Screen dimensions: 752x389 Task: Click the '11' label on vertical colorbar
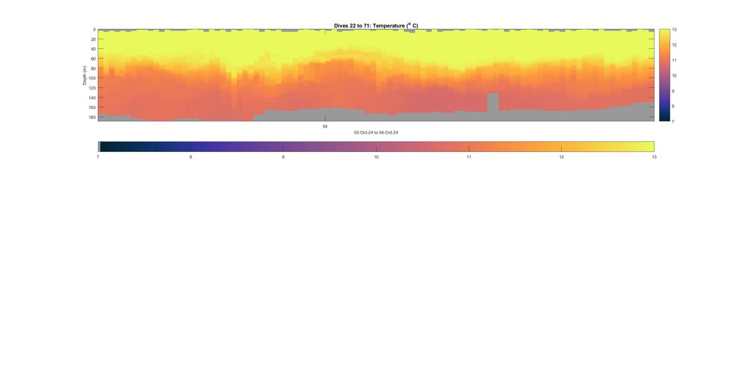674,60
